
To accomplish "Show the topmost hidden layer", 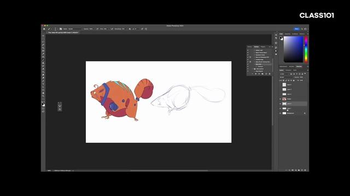I will 281,84.
